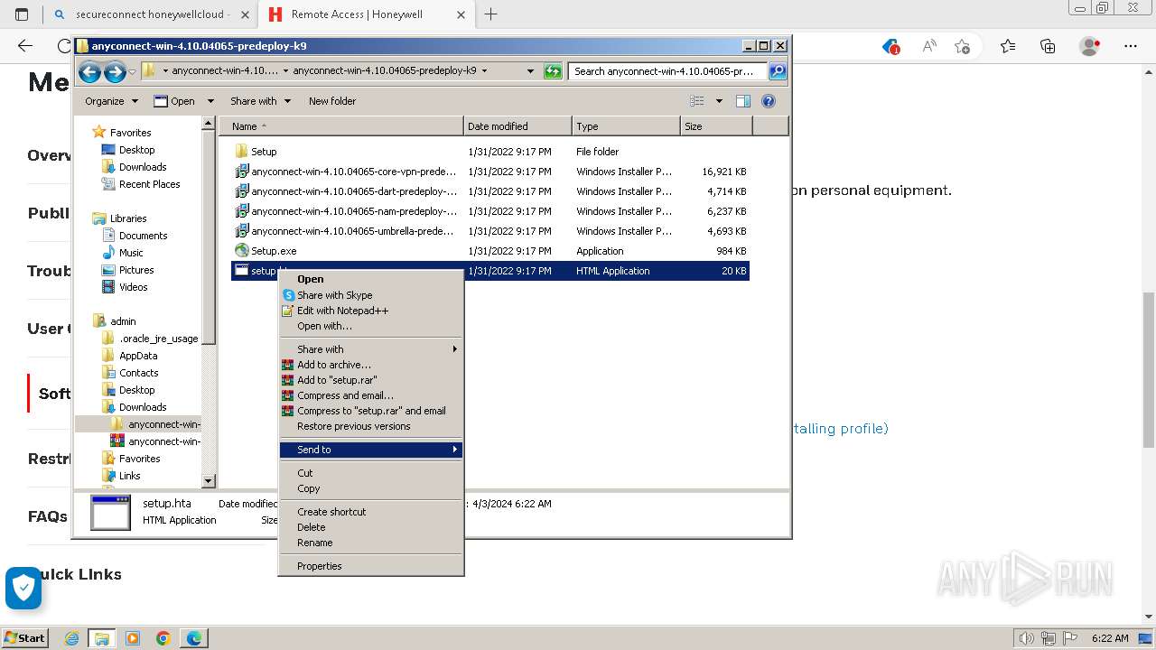Click the Edge browser Back arrow

[x=25, y=46]
